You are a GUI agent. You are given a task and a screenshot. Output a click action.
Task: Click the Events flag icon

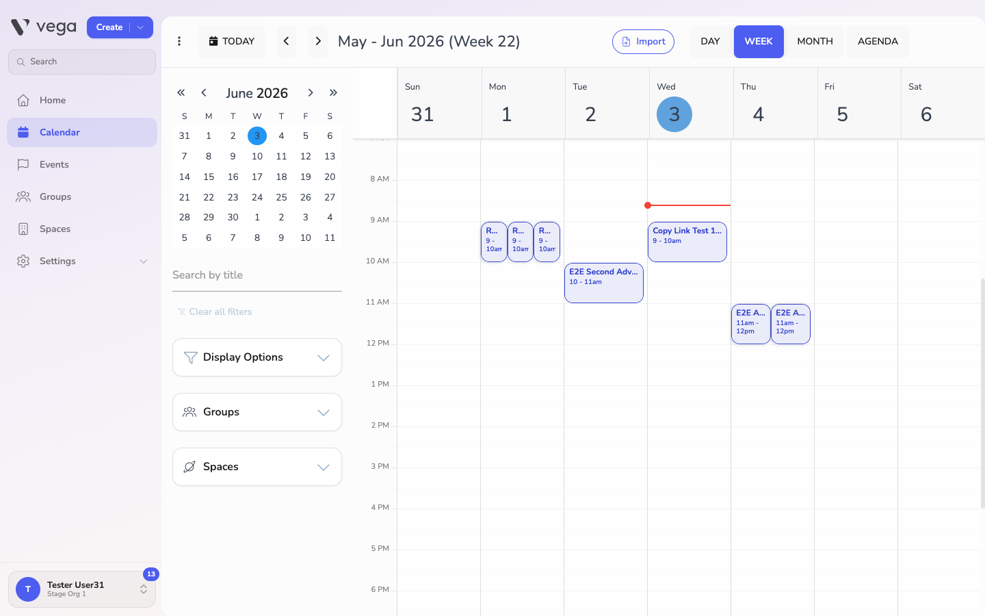[x=23, y=164]
